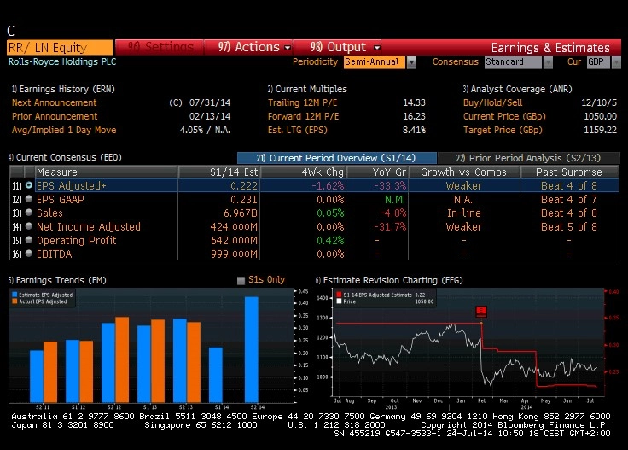Click Est. LTG (EPS) label
Viewport: 628px width, 450px height.
(297, 130)
